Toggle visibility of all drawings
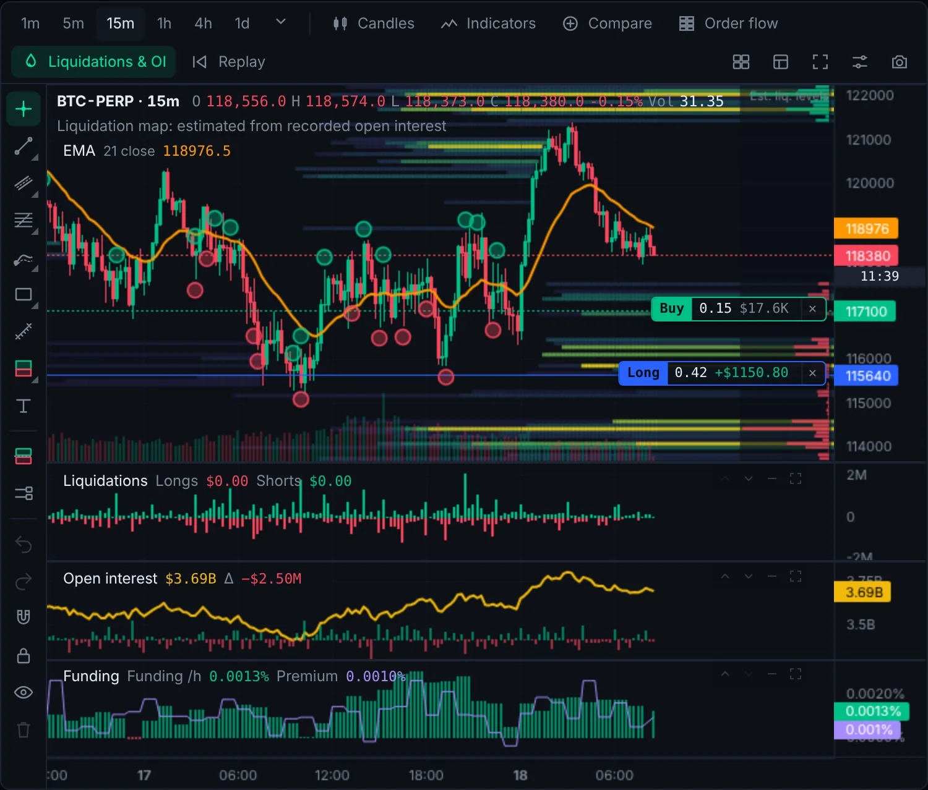Screen dimensions: 928x790 pos(24,692)
